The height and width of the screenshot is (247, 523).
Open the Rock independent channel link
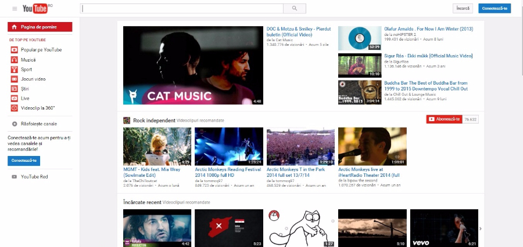pos(154,121)
